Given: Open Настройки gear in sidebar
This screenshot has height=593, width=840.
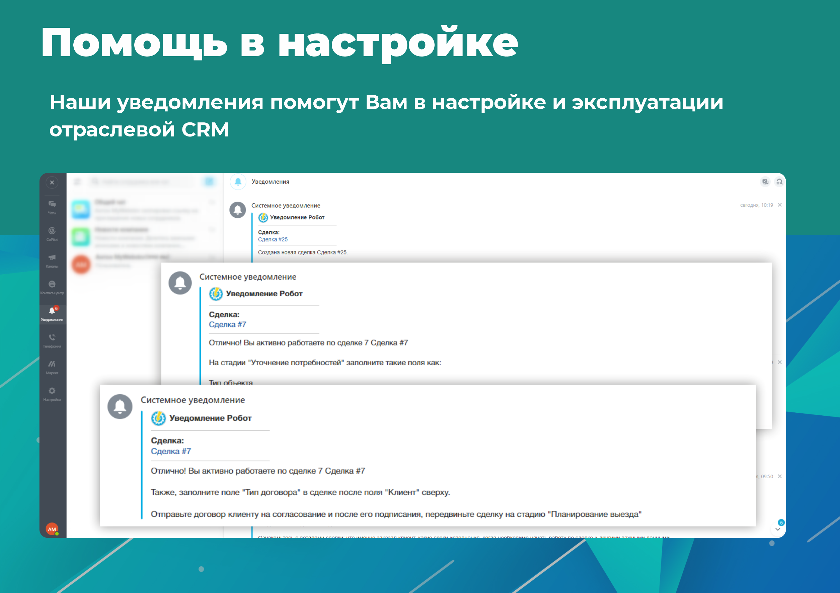Looking at the screenshot, I should pos(52,393).
